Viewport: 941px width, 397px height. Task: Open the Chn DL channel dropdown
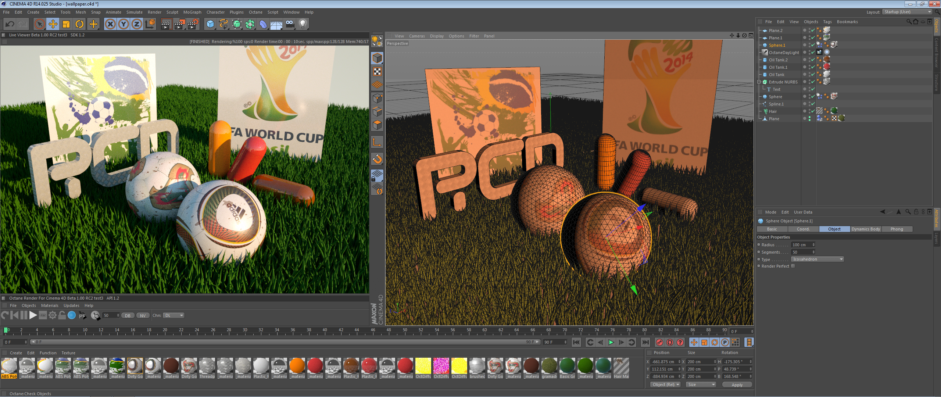[173, 315]
